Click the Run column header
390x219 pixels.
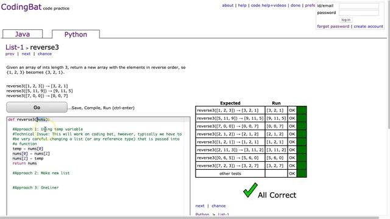276,103
